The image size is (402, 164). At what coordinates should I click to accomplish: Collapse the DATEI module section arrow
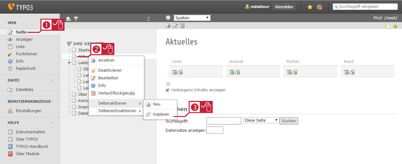pos(52,80)
